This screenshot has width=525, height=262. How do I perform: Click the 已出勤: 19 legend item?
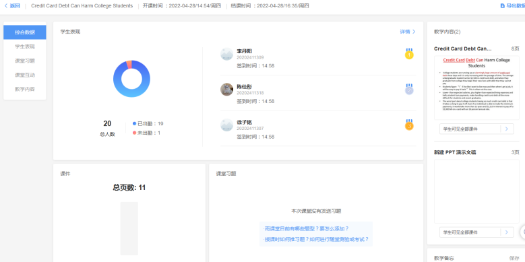tap(148, 123)
